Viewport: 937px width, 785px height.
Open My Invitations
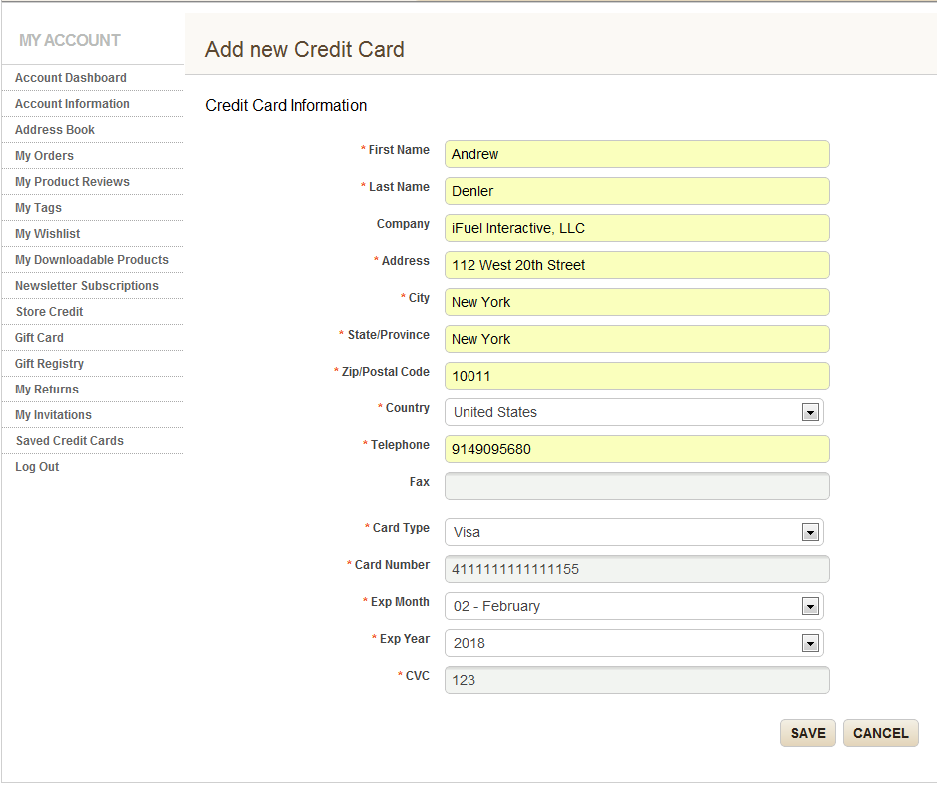(53, 415)
